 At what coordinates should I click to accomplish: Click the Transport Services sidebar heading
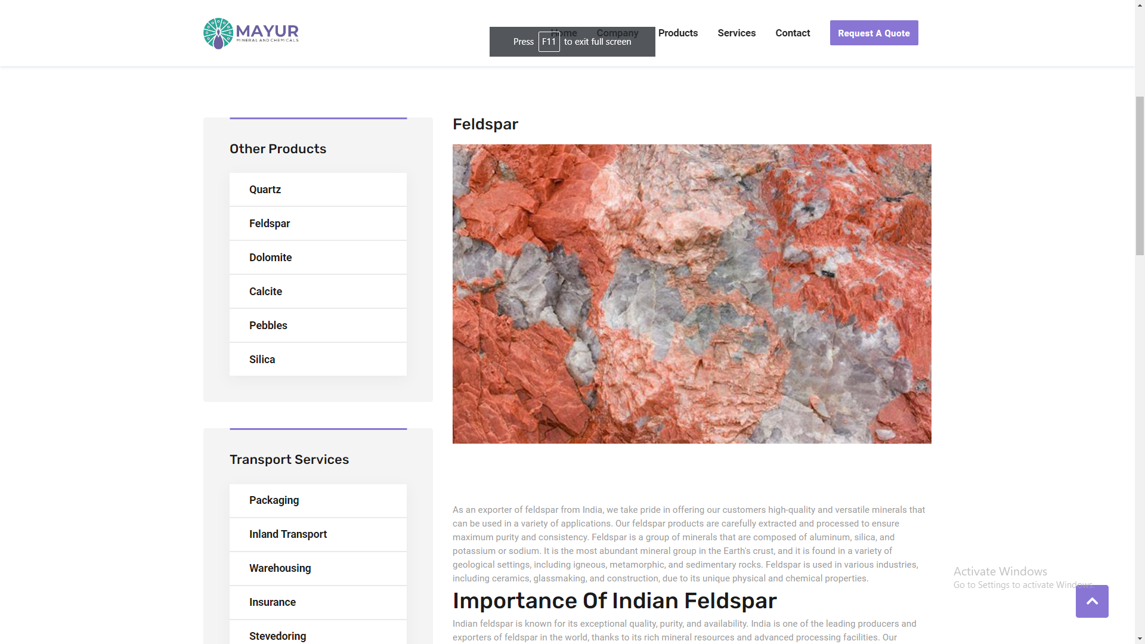click(289, 460)
